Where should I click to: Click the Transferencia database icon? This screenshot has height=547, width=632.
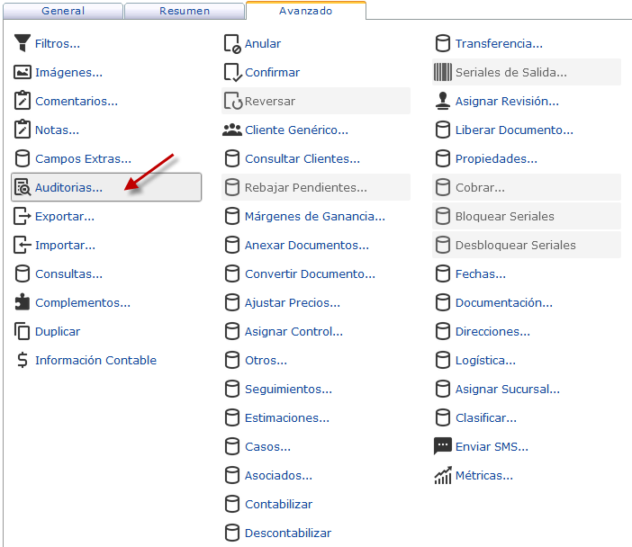443,43
